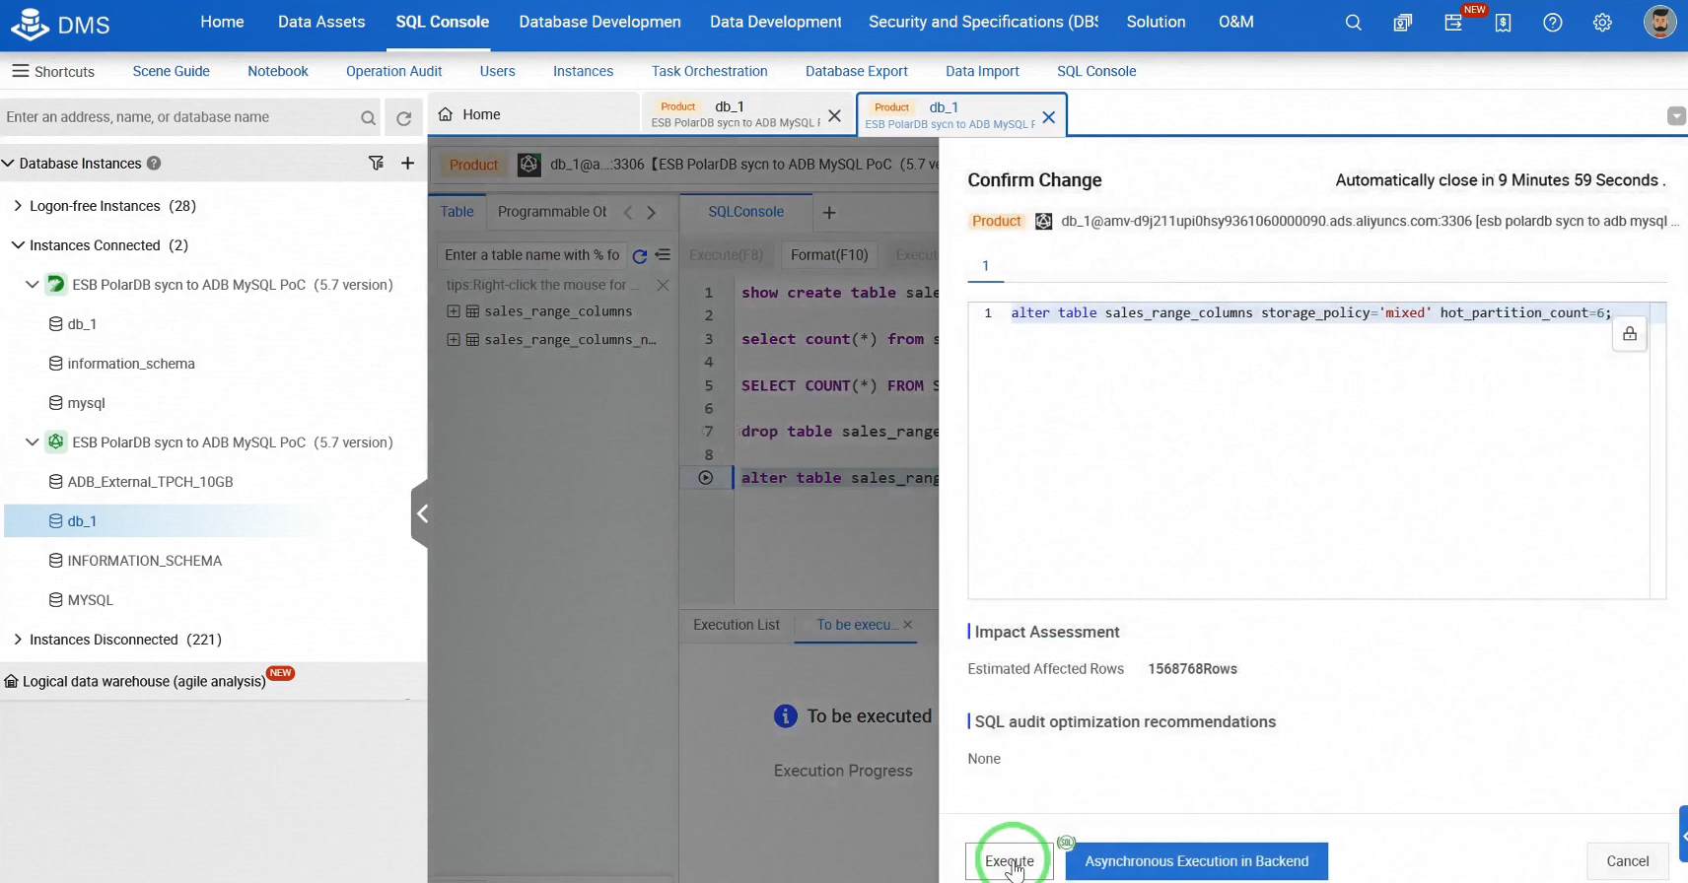
Task: Expand Logon-free Instances (28)
Action: 18,206
